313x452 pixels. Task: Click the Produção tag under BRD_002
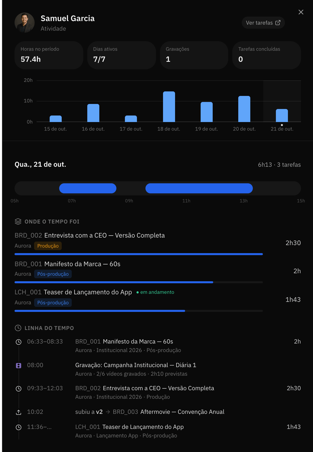(x=48, y=246)
